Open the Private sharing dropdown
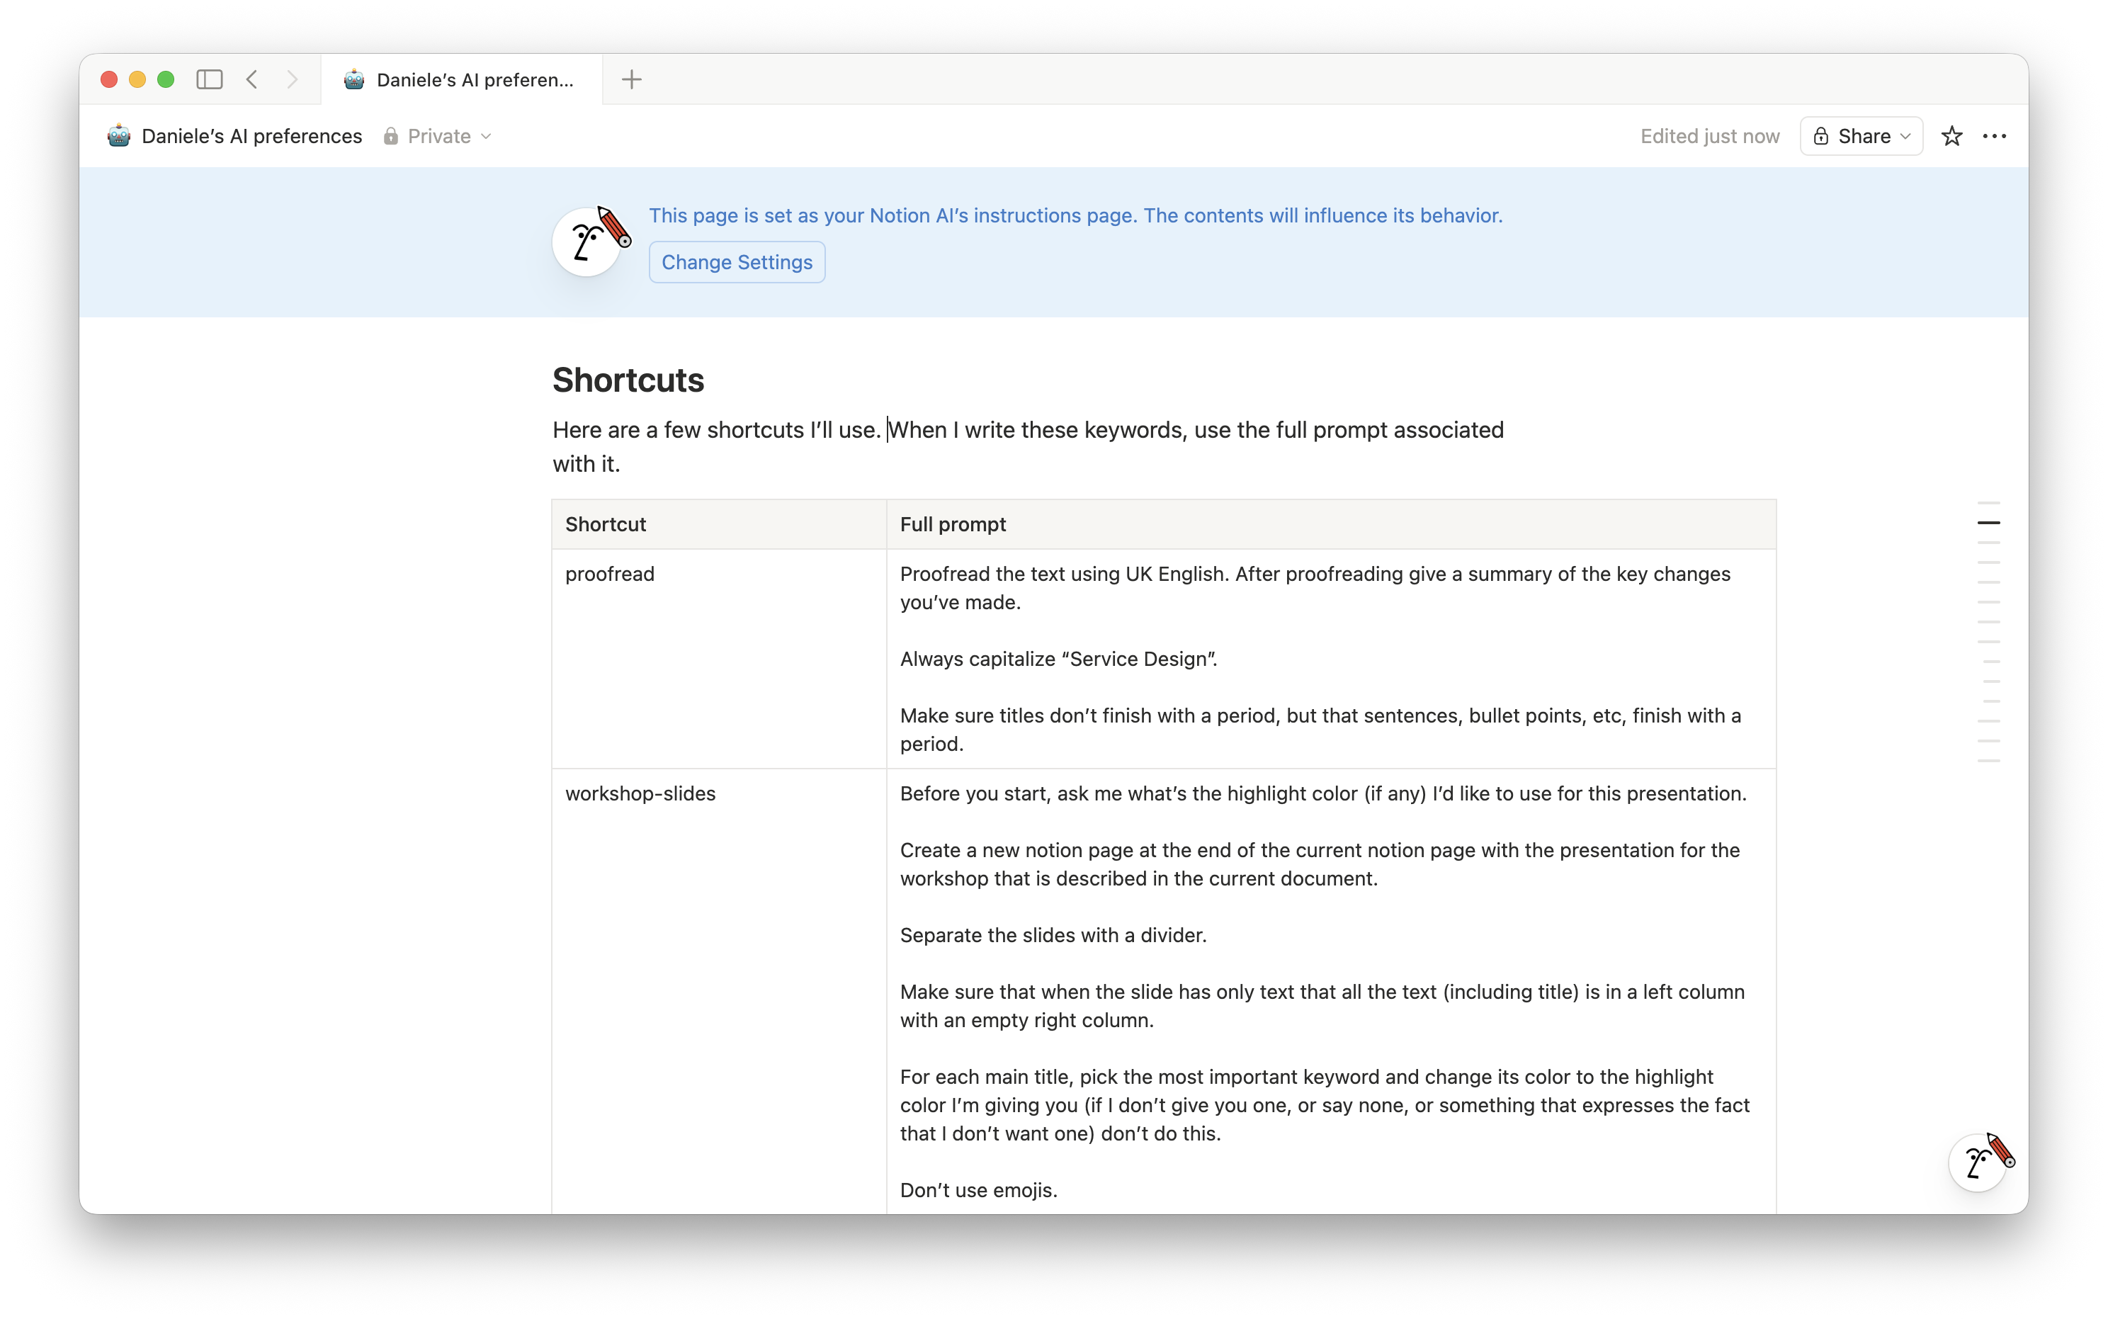Image resolution: width=2108 pixels, height=1319 pixels. click(x=441, y=136)
